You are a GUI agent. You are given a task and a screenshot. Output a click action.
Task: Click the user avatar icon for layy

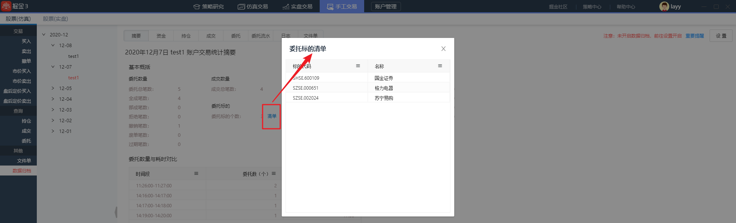(664, 7)
